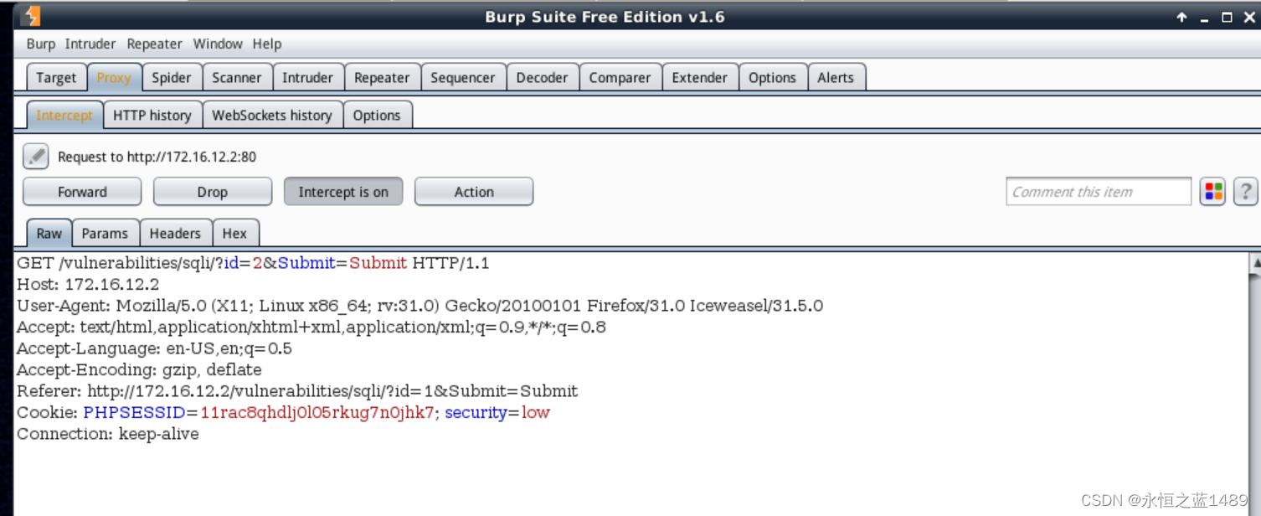Open the main Options tab
This screenshot has height=516, width=1261.
click(772, 78)
